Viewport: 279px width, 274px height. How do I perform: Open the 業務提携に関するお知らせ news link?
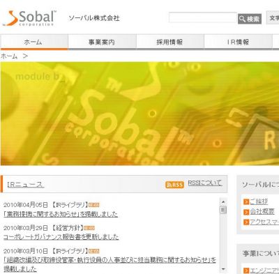click(61, 214)
